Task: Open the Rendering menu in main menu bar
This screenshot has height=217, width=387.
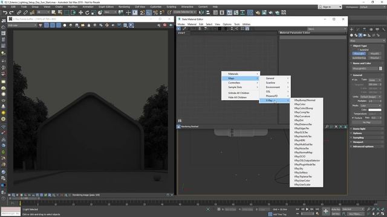Action: (124, 7)
